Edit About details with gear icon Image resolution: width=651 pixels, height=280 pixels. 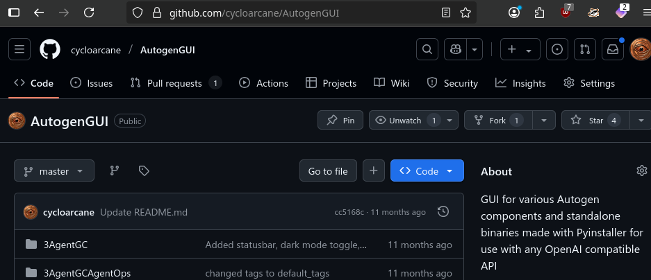[642, 170]
